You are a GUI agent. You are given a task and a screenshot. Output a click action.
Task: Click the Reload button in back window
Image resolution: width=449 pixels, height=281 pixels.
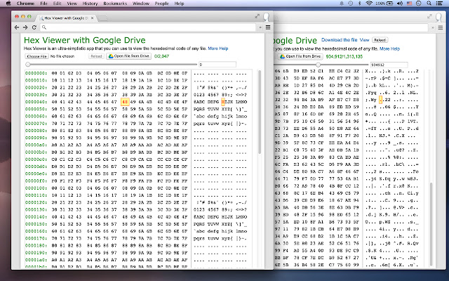pos(380,40)
